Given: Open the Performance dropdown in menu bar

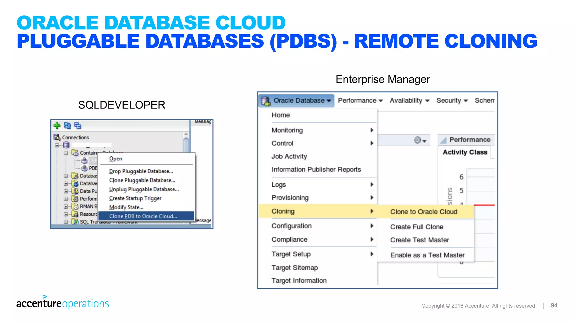Looking at the screenshot, I should click(360, 101).
